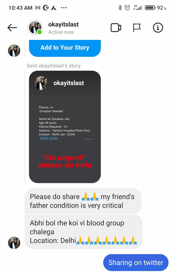Tap story author avatar inside card
The image size is (172, 272).
(41, 83)
